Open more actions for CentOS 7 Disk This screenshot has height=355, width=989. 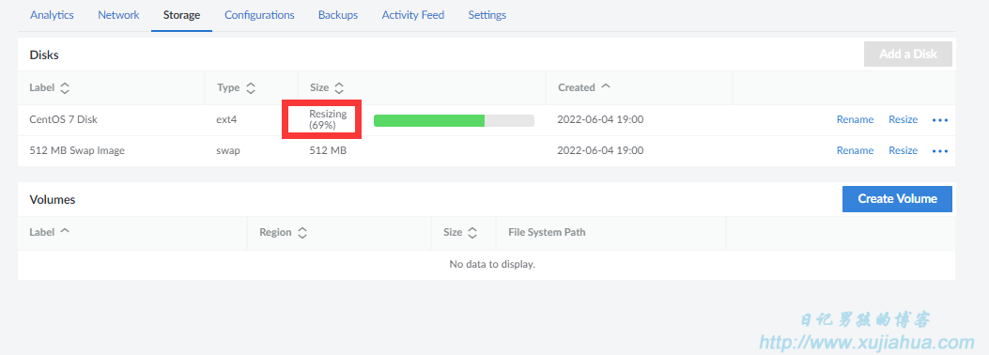click(940, 120)
